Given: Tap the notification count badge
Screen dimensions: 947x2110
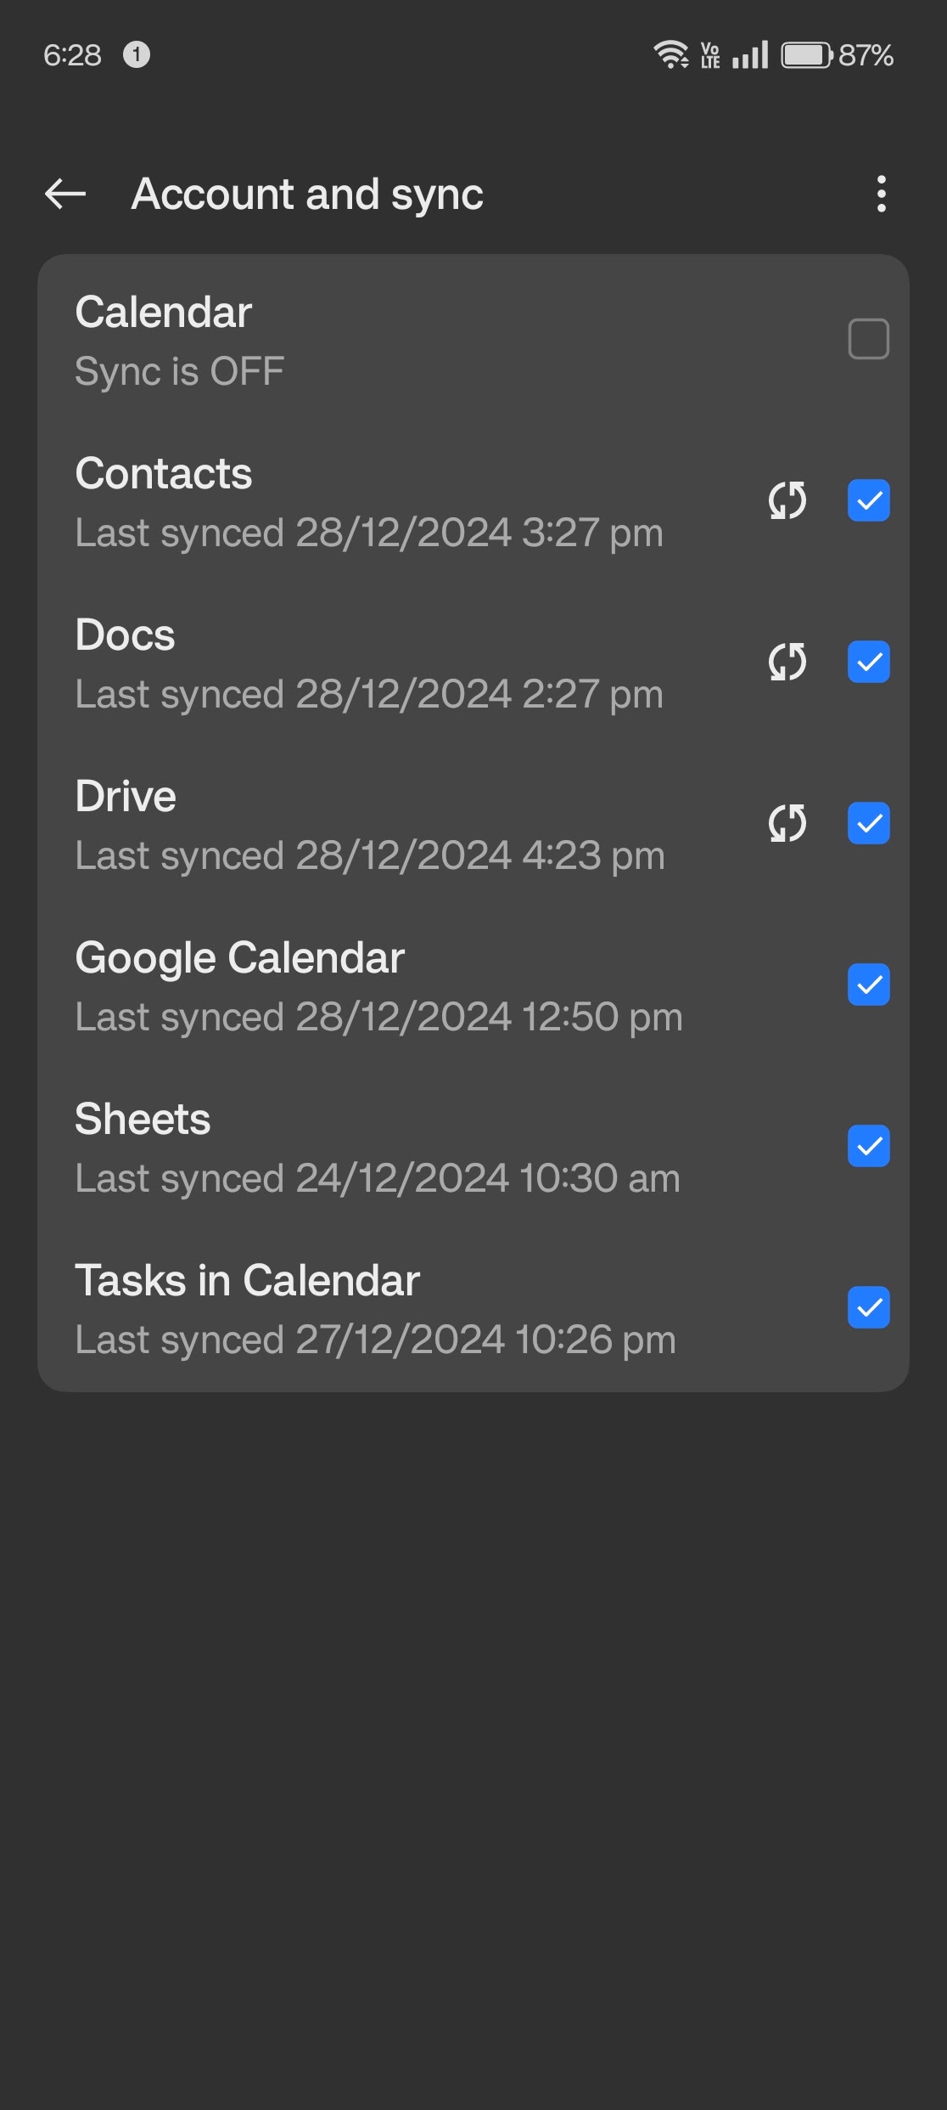Looking at the screenshot, I should [137, 55].
